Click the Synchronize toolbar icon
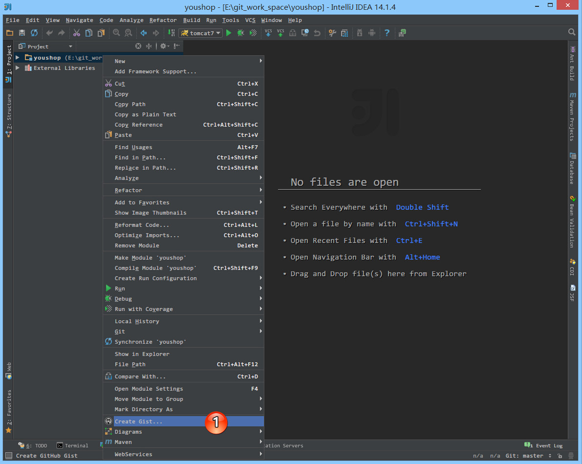This screenshot has width=582, height=464. pos(34,33)
